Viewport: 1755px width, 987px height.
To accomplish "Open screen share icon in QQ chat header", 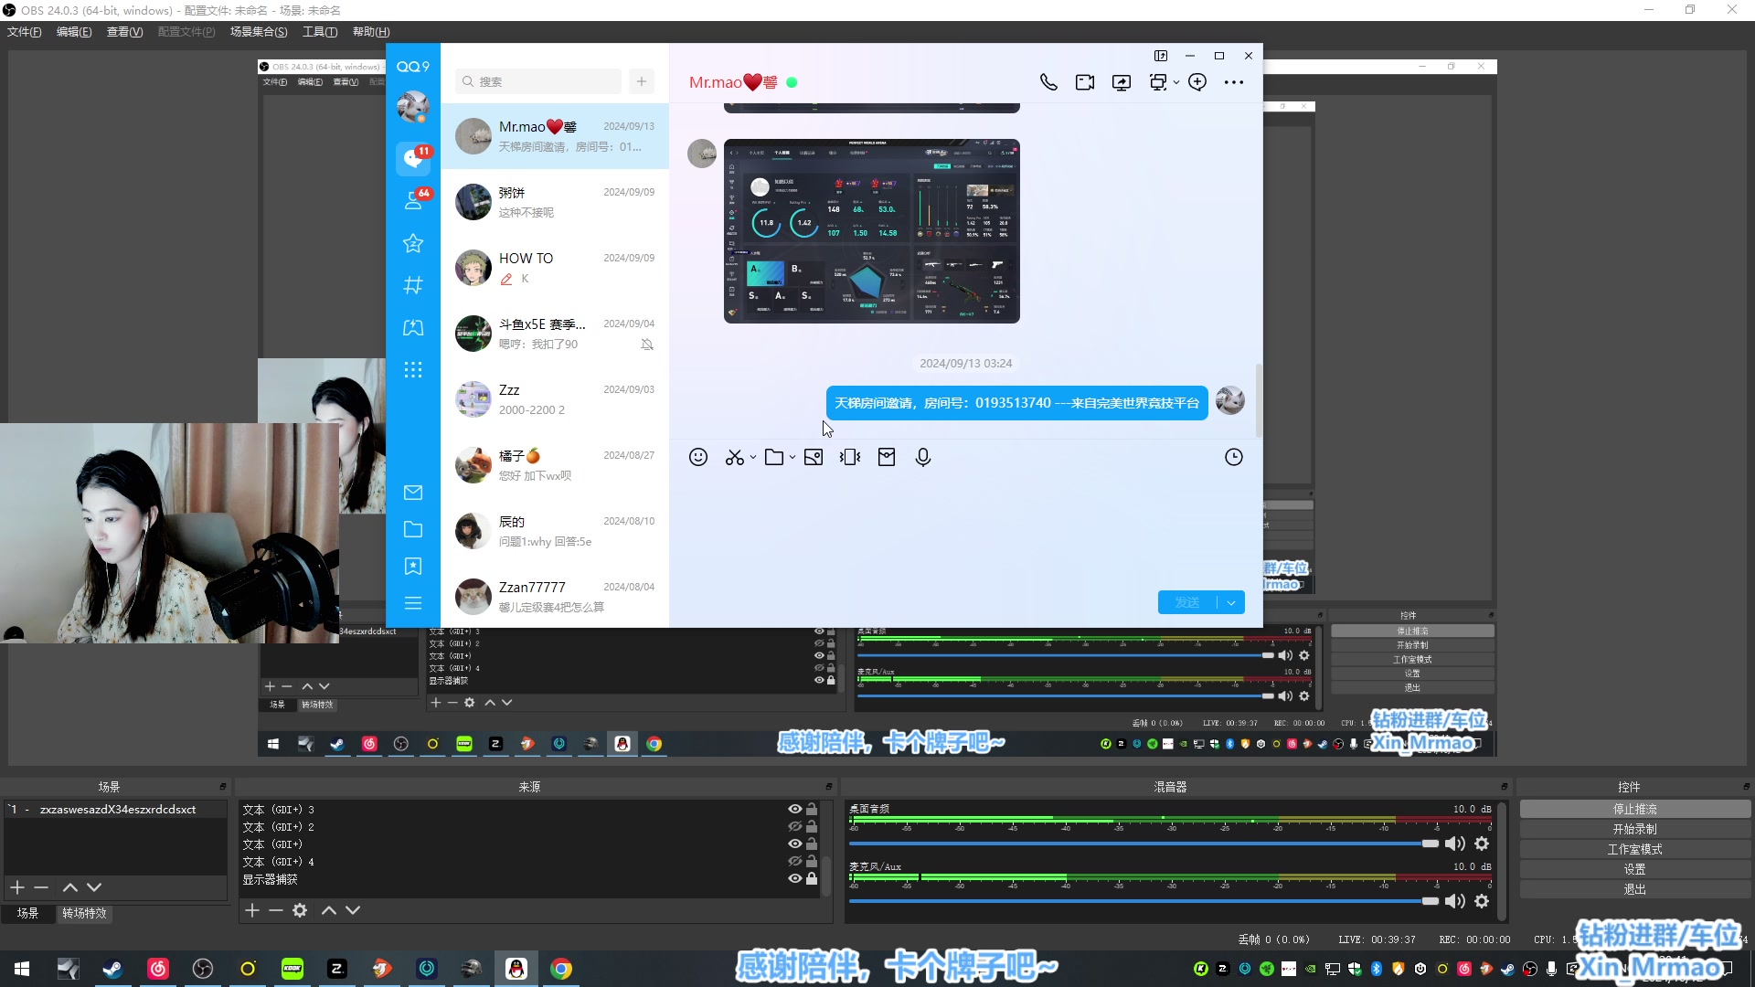I will click(x=1122, y=82).
